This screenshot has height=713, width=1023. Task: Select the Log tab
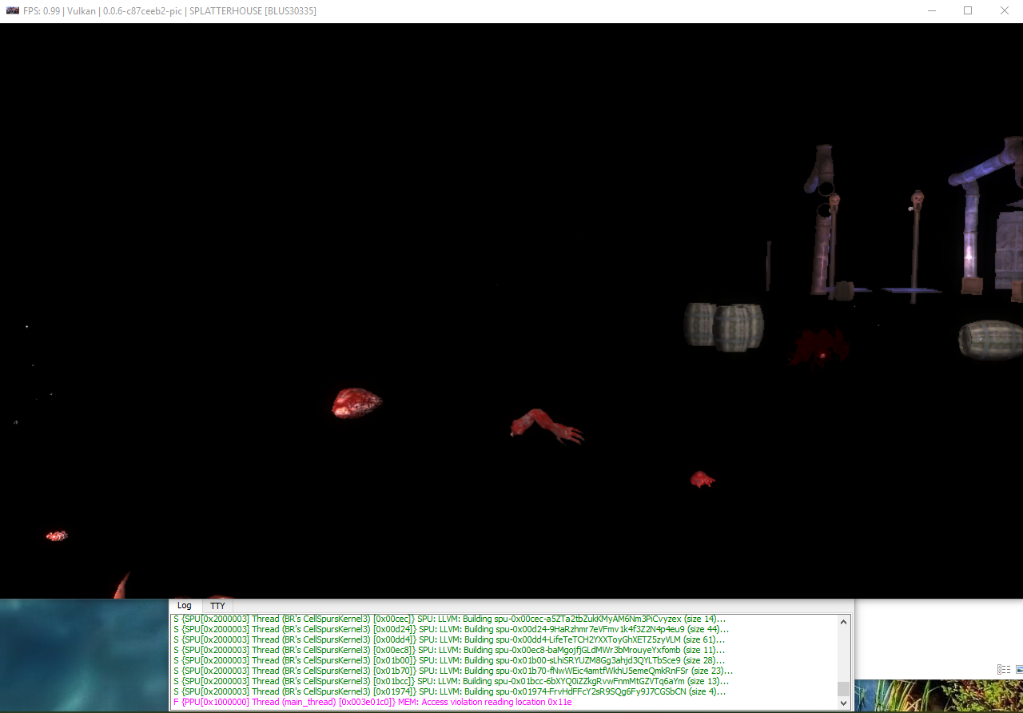coord(185,606)
